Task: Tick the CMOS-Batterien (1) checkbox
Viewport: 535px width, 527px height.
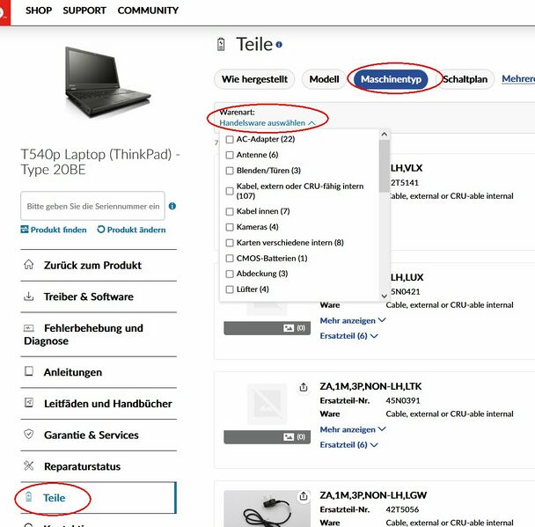Action: tap(230, 258)
